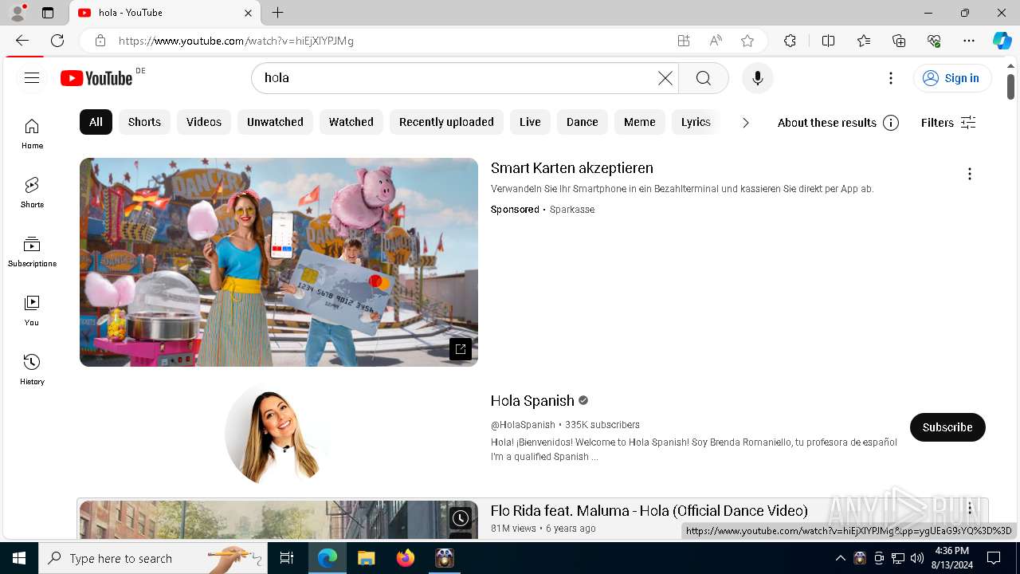Select the Meme filter chip
This screenshot has width=1020, height=574.
coord(640,122)
